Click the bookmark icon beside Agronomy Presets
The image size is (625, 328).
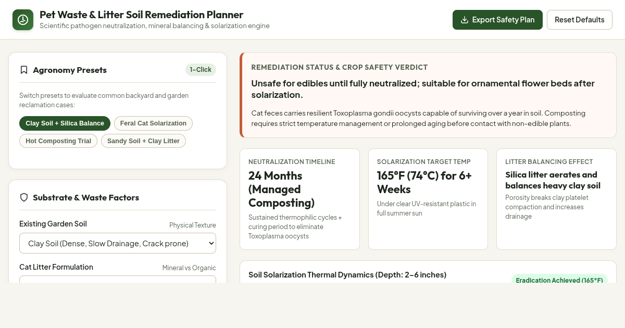click(24, 70)
